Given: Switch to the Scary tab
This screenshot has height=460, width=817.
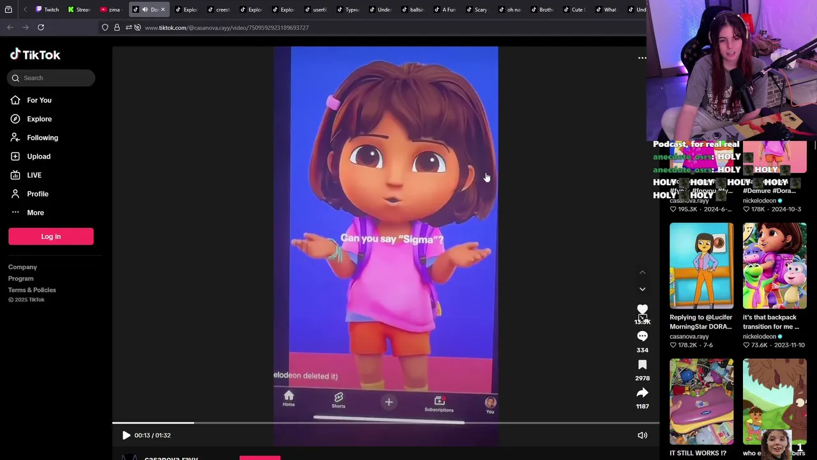Looking at the screenshot, I should point(477,10).
